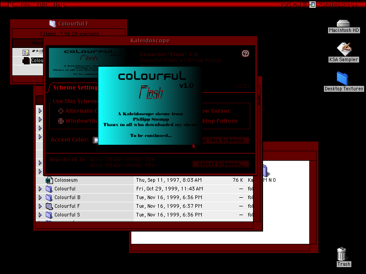Click the Colourful B date cell

click(169, 197)
